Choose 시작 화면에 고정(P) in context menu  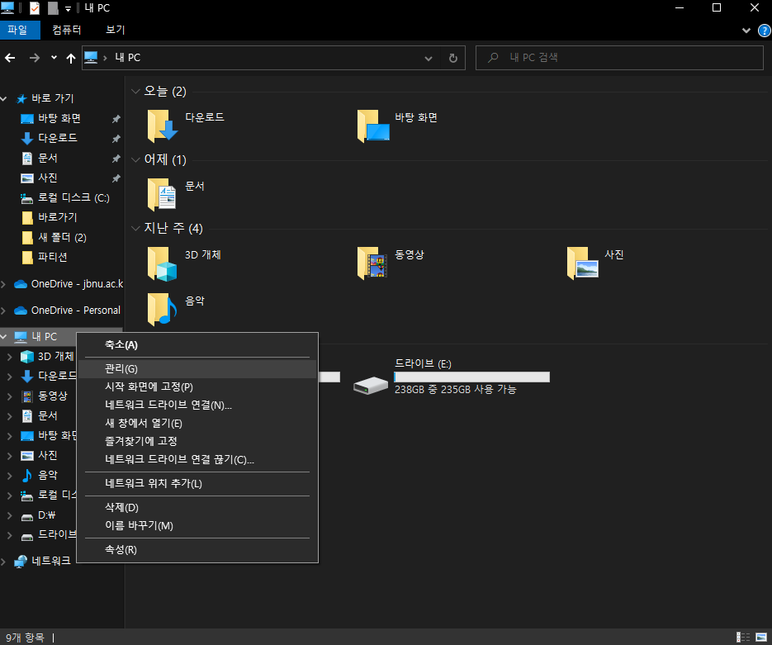coord(197,387)
